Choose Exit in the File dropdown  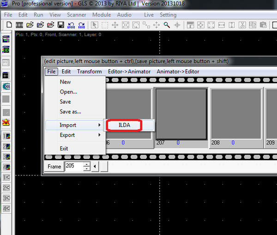click(x=75, y=148)
